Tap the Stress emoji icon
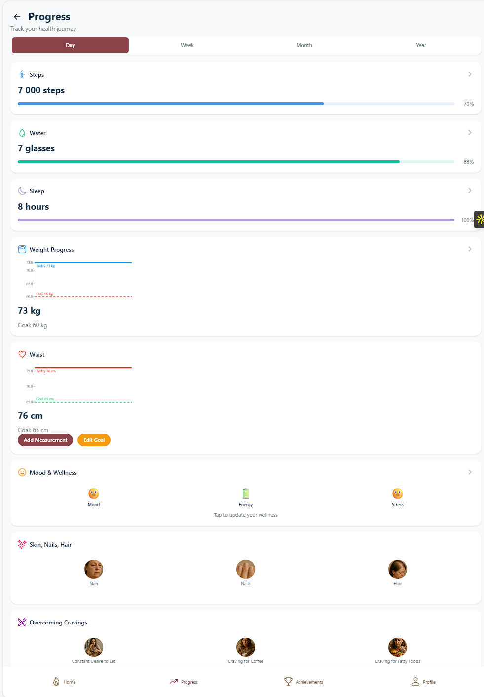Viewport: 484px width, 697px height. point(398,493)
